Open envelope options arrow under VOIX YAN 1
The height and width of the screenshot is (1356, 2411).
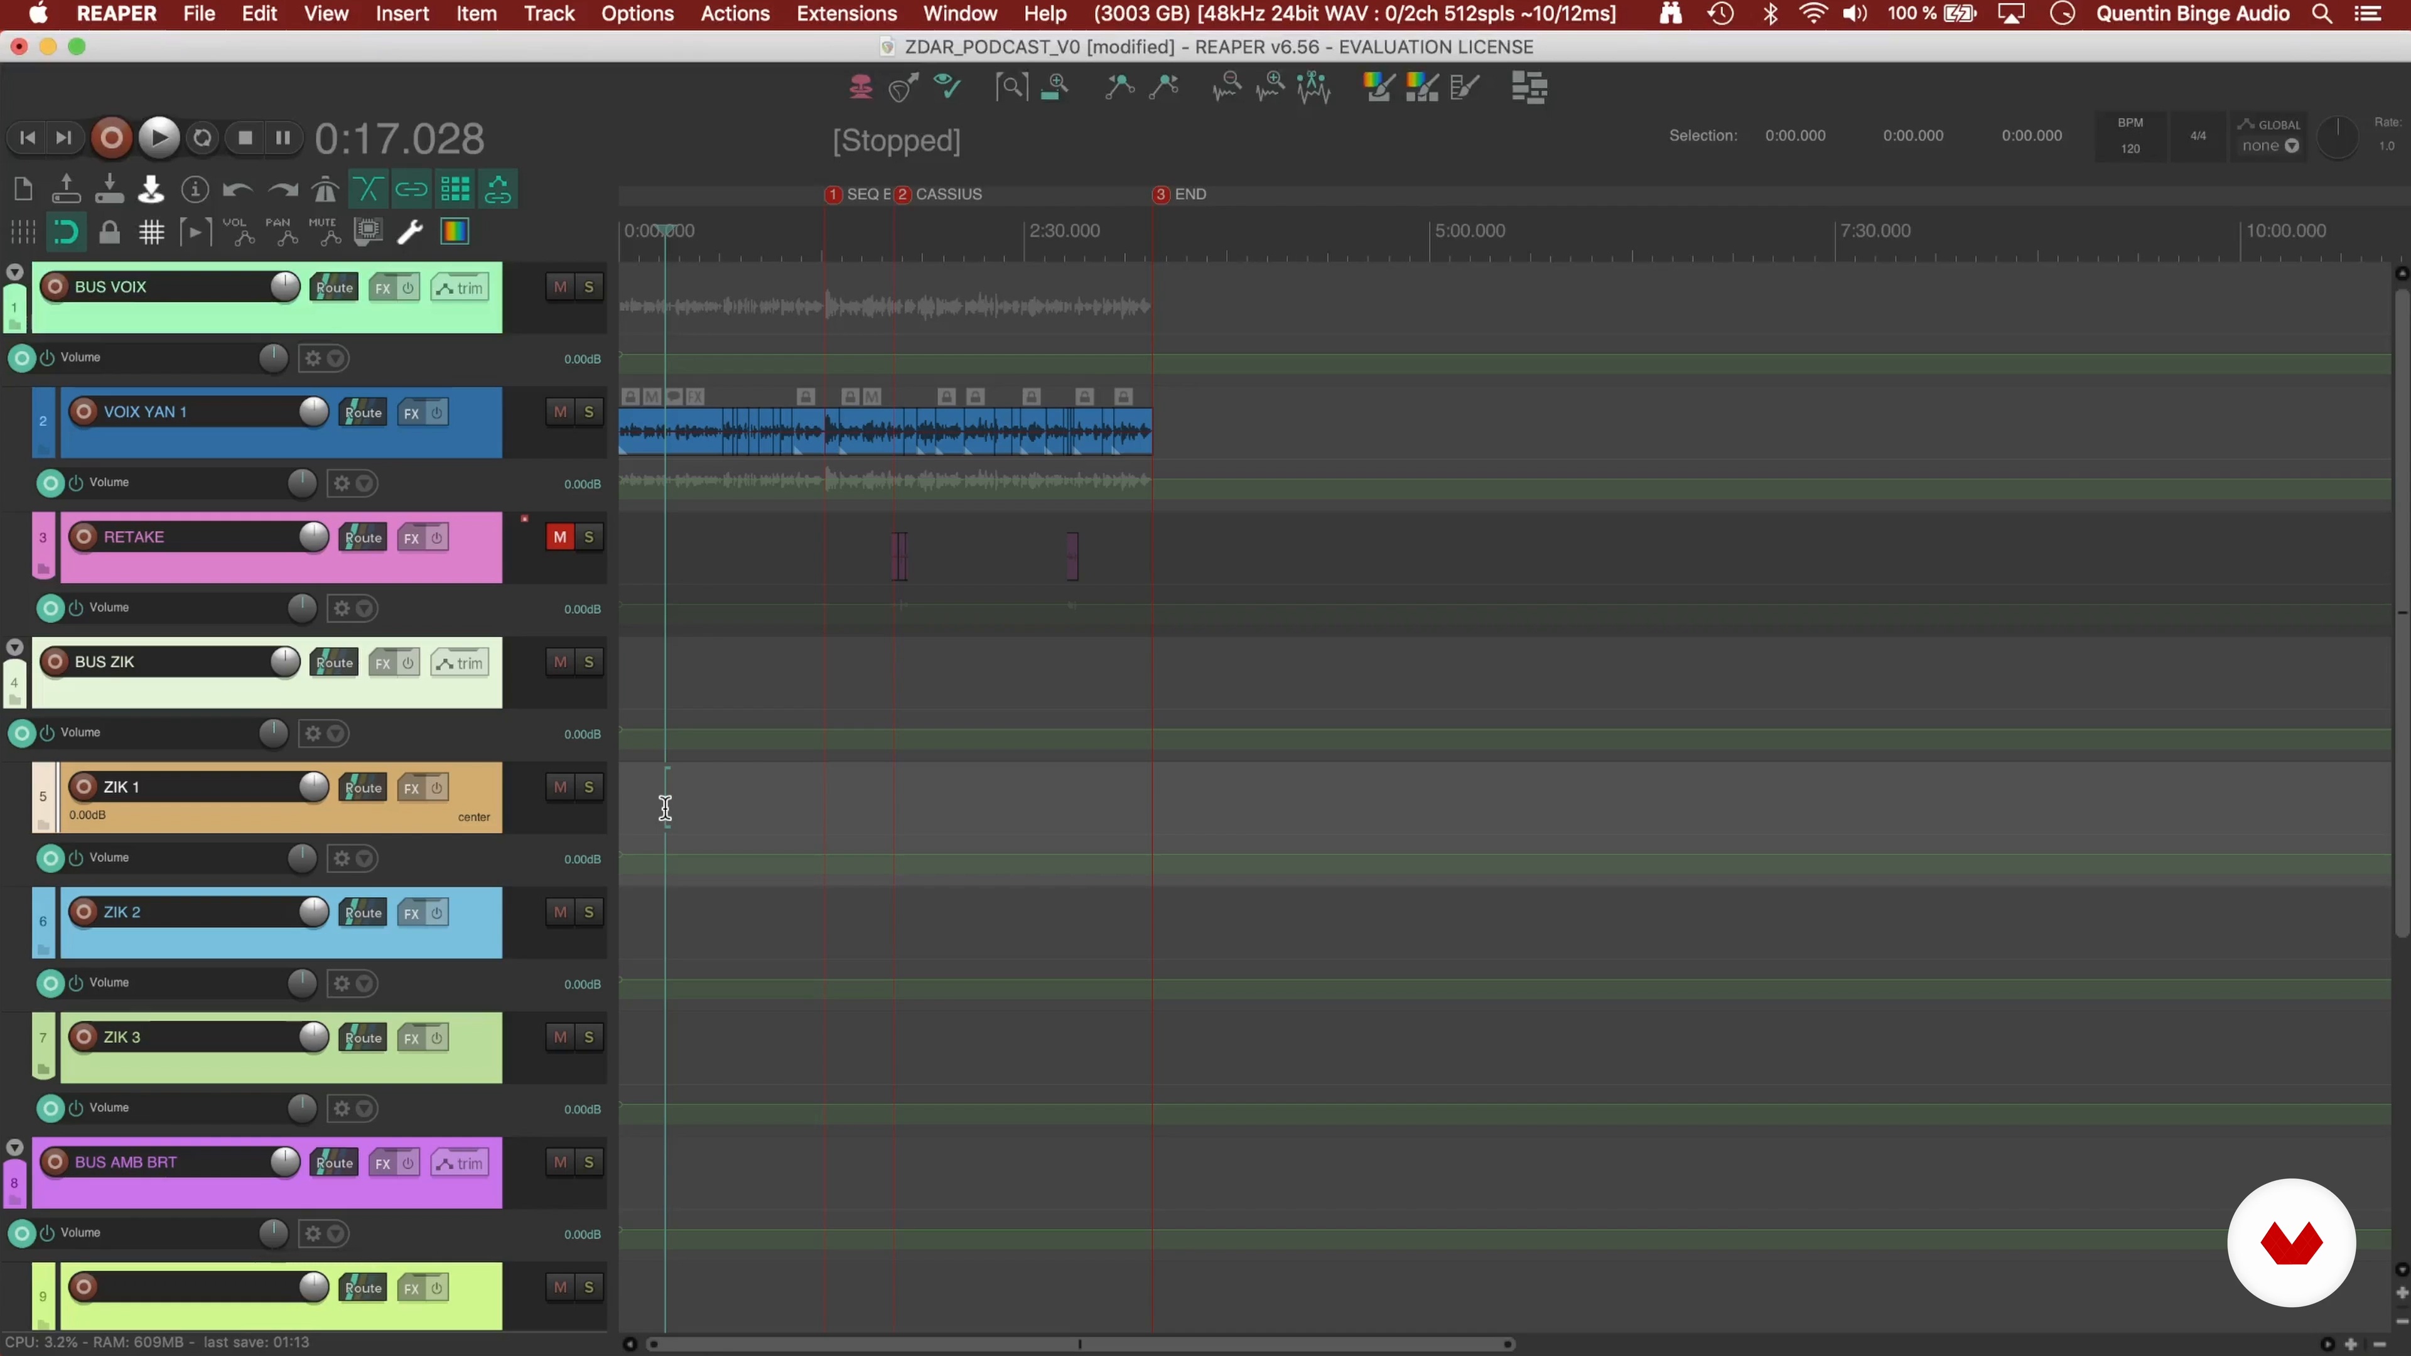[365, 484]
